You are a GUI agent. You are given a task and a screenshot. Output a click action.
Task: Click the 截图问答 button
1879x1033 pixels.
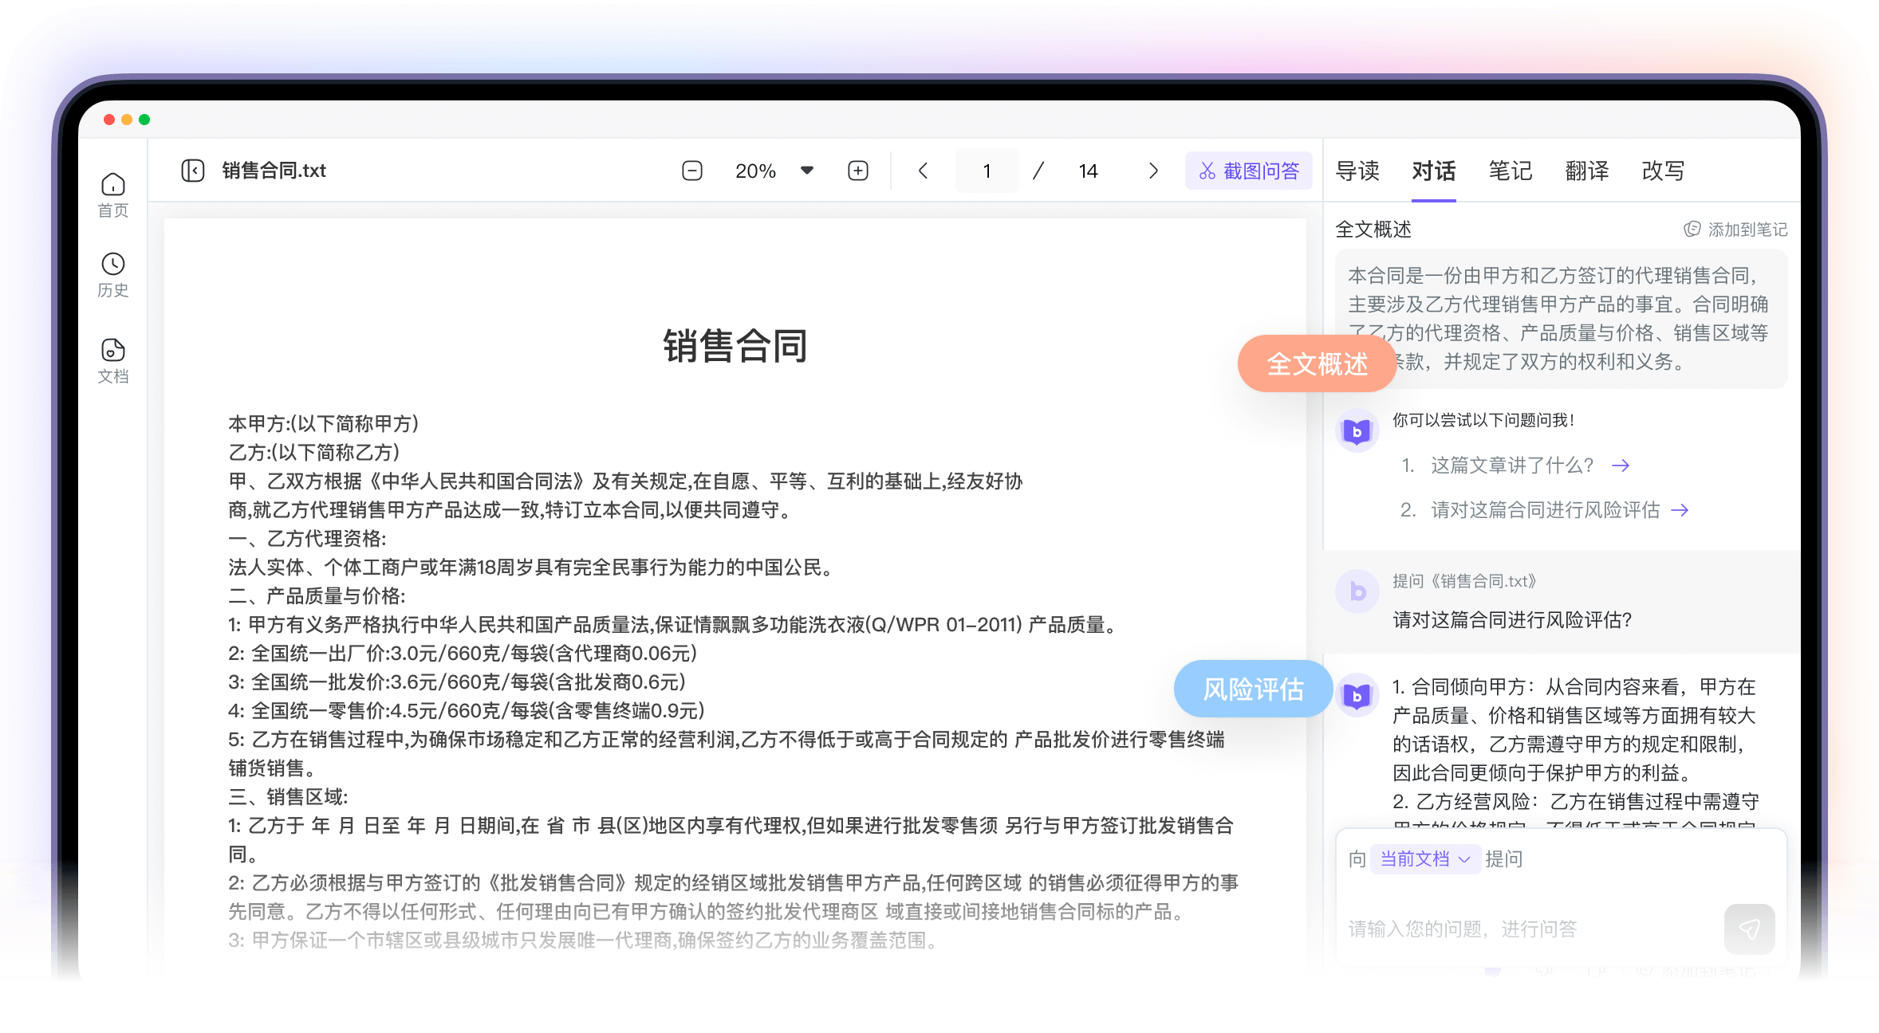tap(1249, 170)
